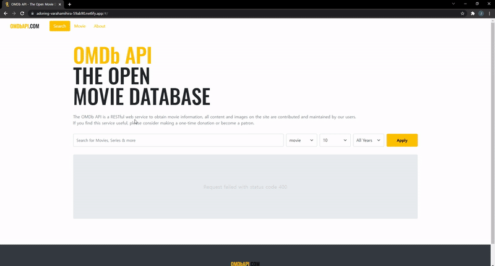Viewport: 495px width, 266px height.
Task: Click the OMDbAPI.COM logo in the footer
Action: tap(245, 264)
